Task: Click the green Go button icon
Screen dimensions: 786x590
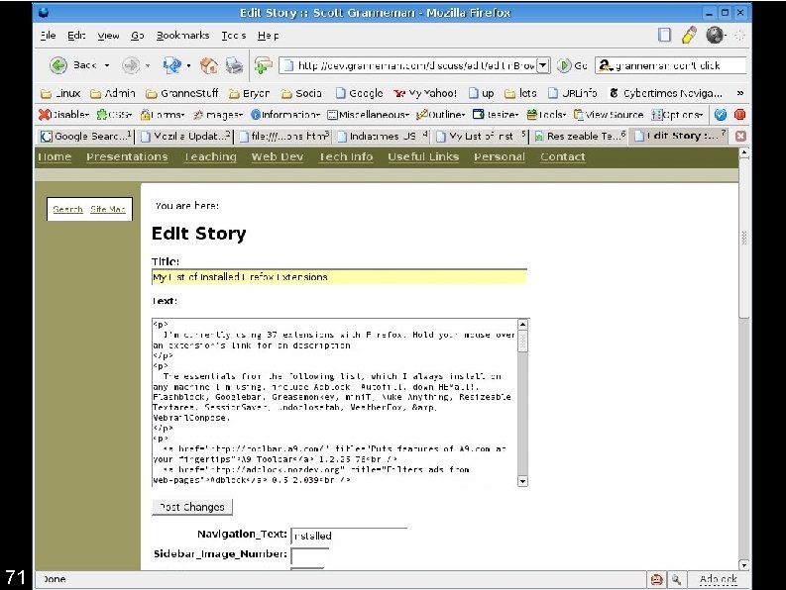Action: (564, 65)
